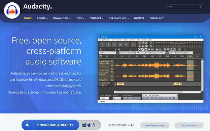Image resolution: width=210 pixels, height=131 pixels.
Task: Click the Redo arrow icon
Action: pyautogui.click(x=160, y=50)
